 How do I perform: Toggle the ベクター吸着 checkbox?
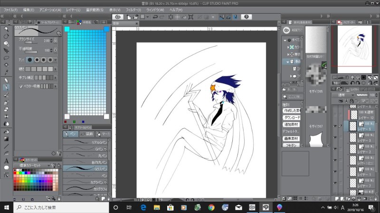(x=21, y=86)
